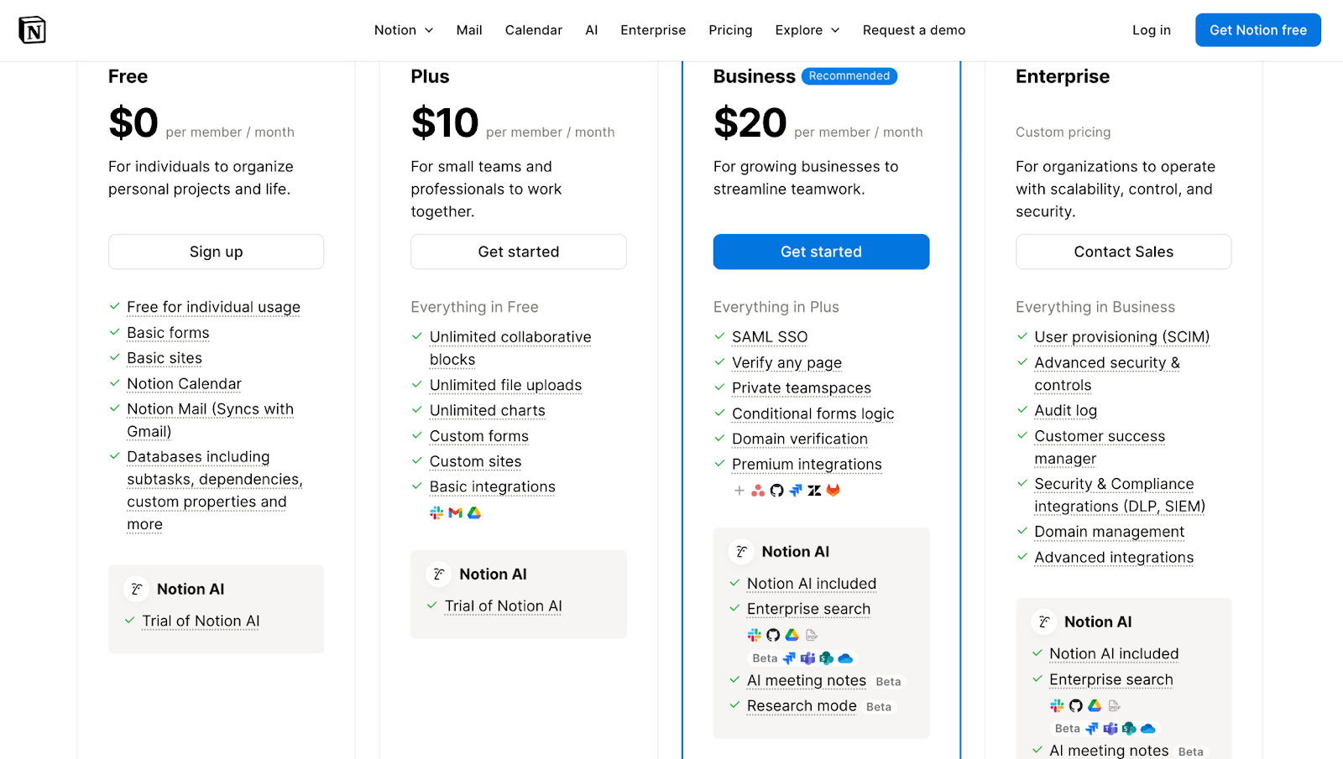Viewport: 1343px width, 759px height.
Task: Click 'Research mode' in Business plan
Action: [x=802, y=706]
